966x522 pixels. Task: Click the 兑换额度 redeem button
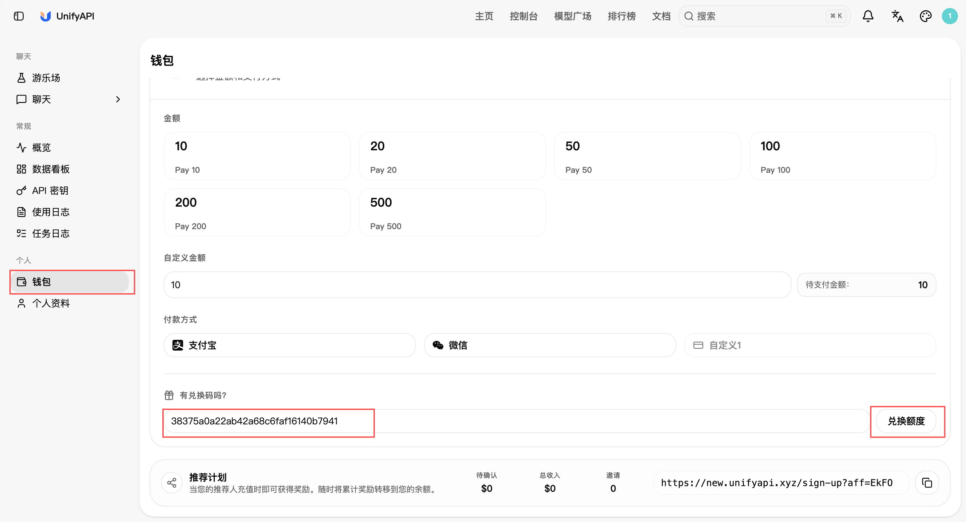906,421
